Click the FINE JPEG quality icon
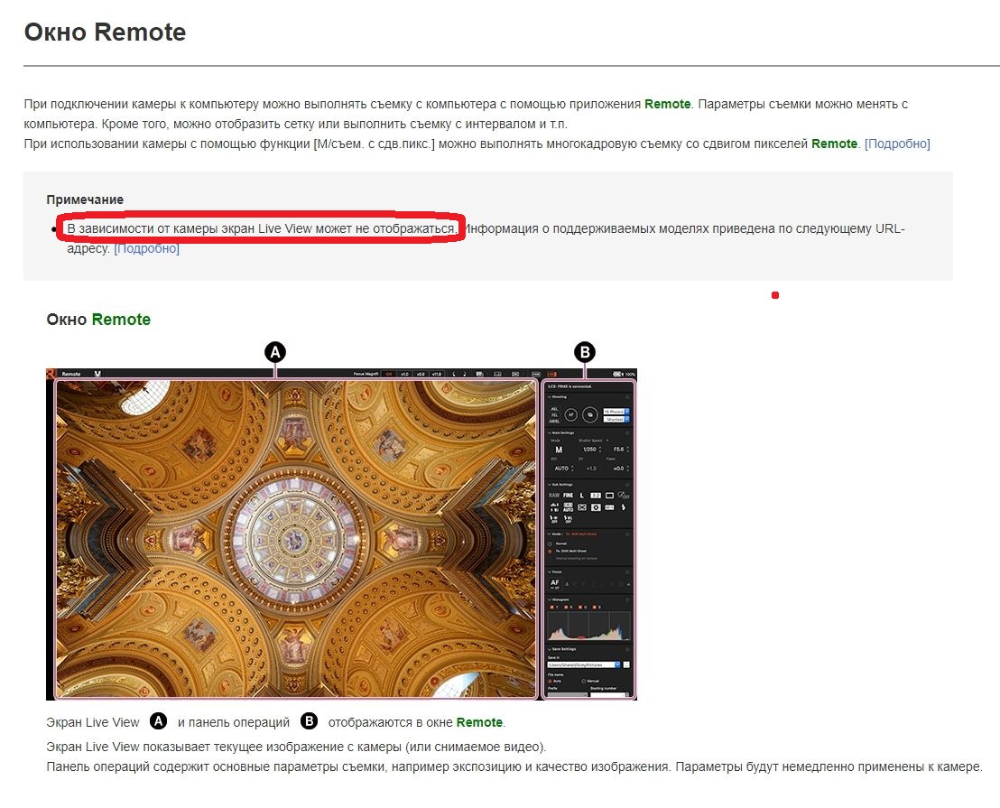Viewport: 1000px width, 808px height. pyautogui.click(x=568, y=496)
